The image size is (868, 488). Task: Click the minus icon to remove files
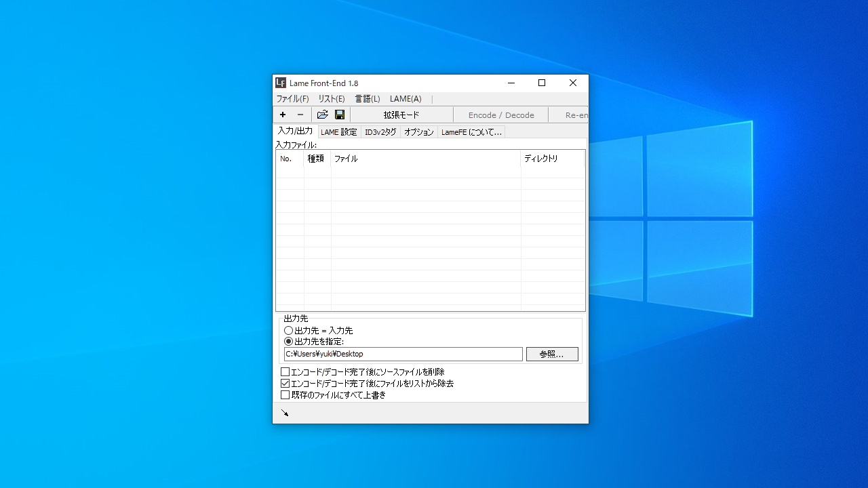coord(300,115)
